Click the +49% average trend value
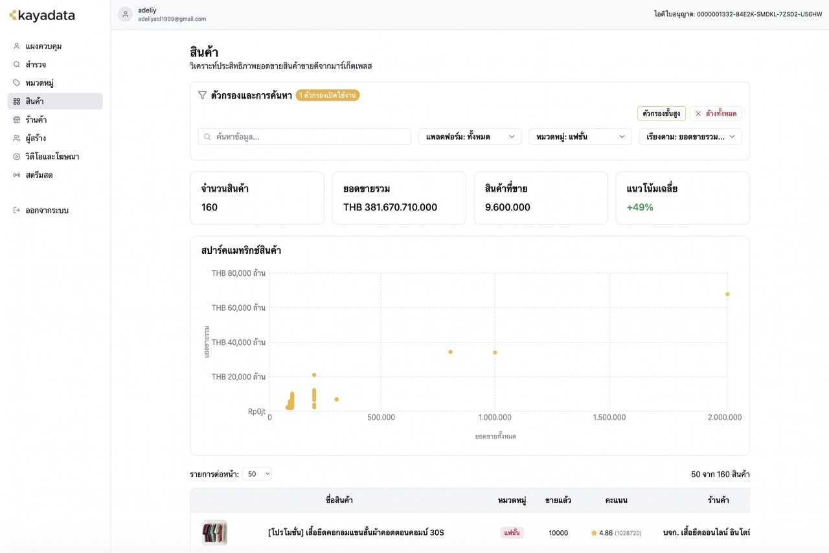The height and width of the screenshot is (553, 829). 640,207
